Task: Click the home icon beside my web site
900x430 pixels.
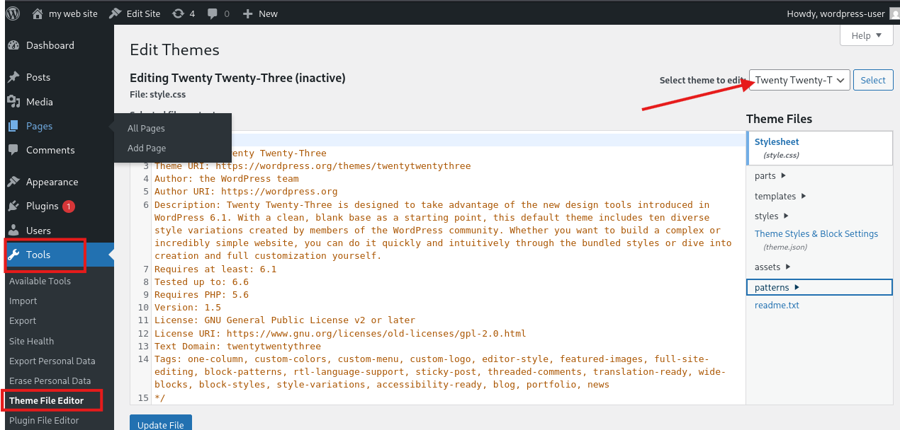Action: coord(38,13)
